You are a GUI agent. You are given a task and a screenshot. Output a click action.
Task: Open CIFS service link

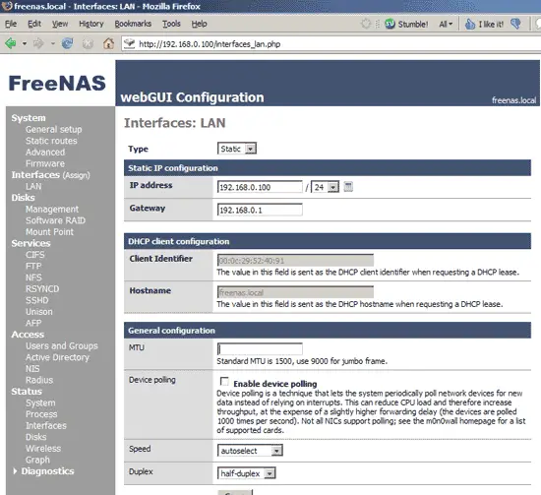(35, 255)
